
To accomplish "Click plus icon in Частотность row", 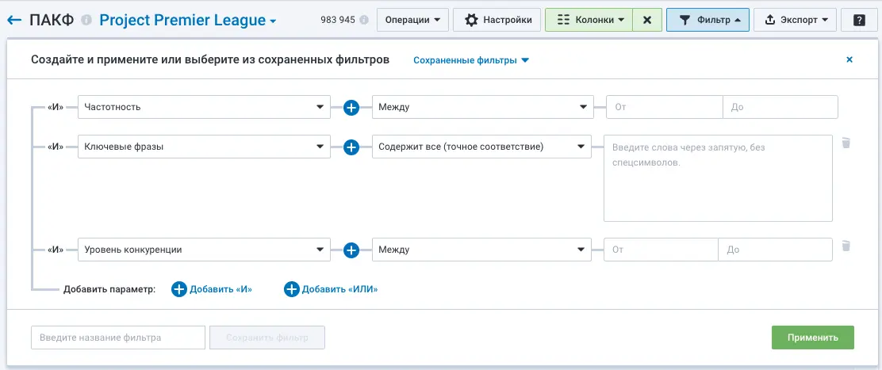I will (351, 107).
